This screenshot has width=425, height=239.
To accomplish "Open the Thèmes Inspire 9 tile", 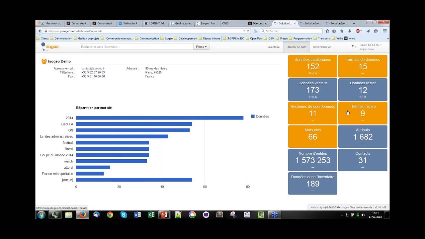I will pyautogui.click(x=363, y=113).
